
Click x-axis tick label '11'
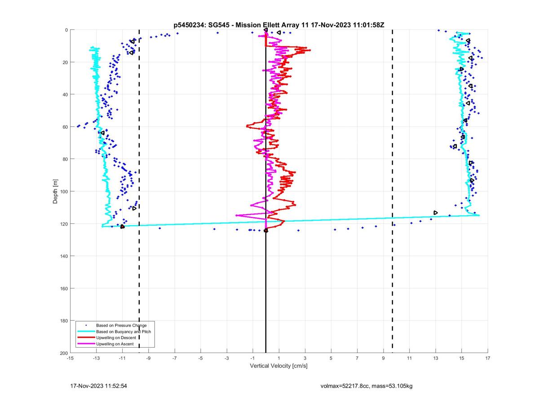[409, 358]
